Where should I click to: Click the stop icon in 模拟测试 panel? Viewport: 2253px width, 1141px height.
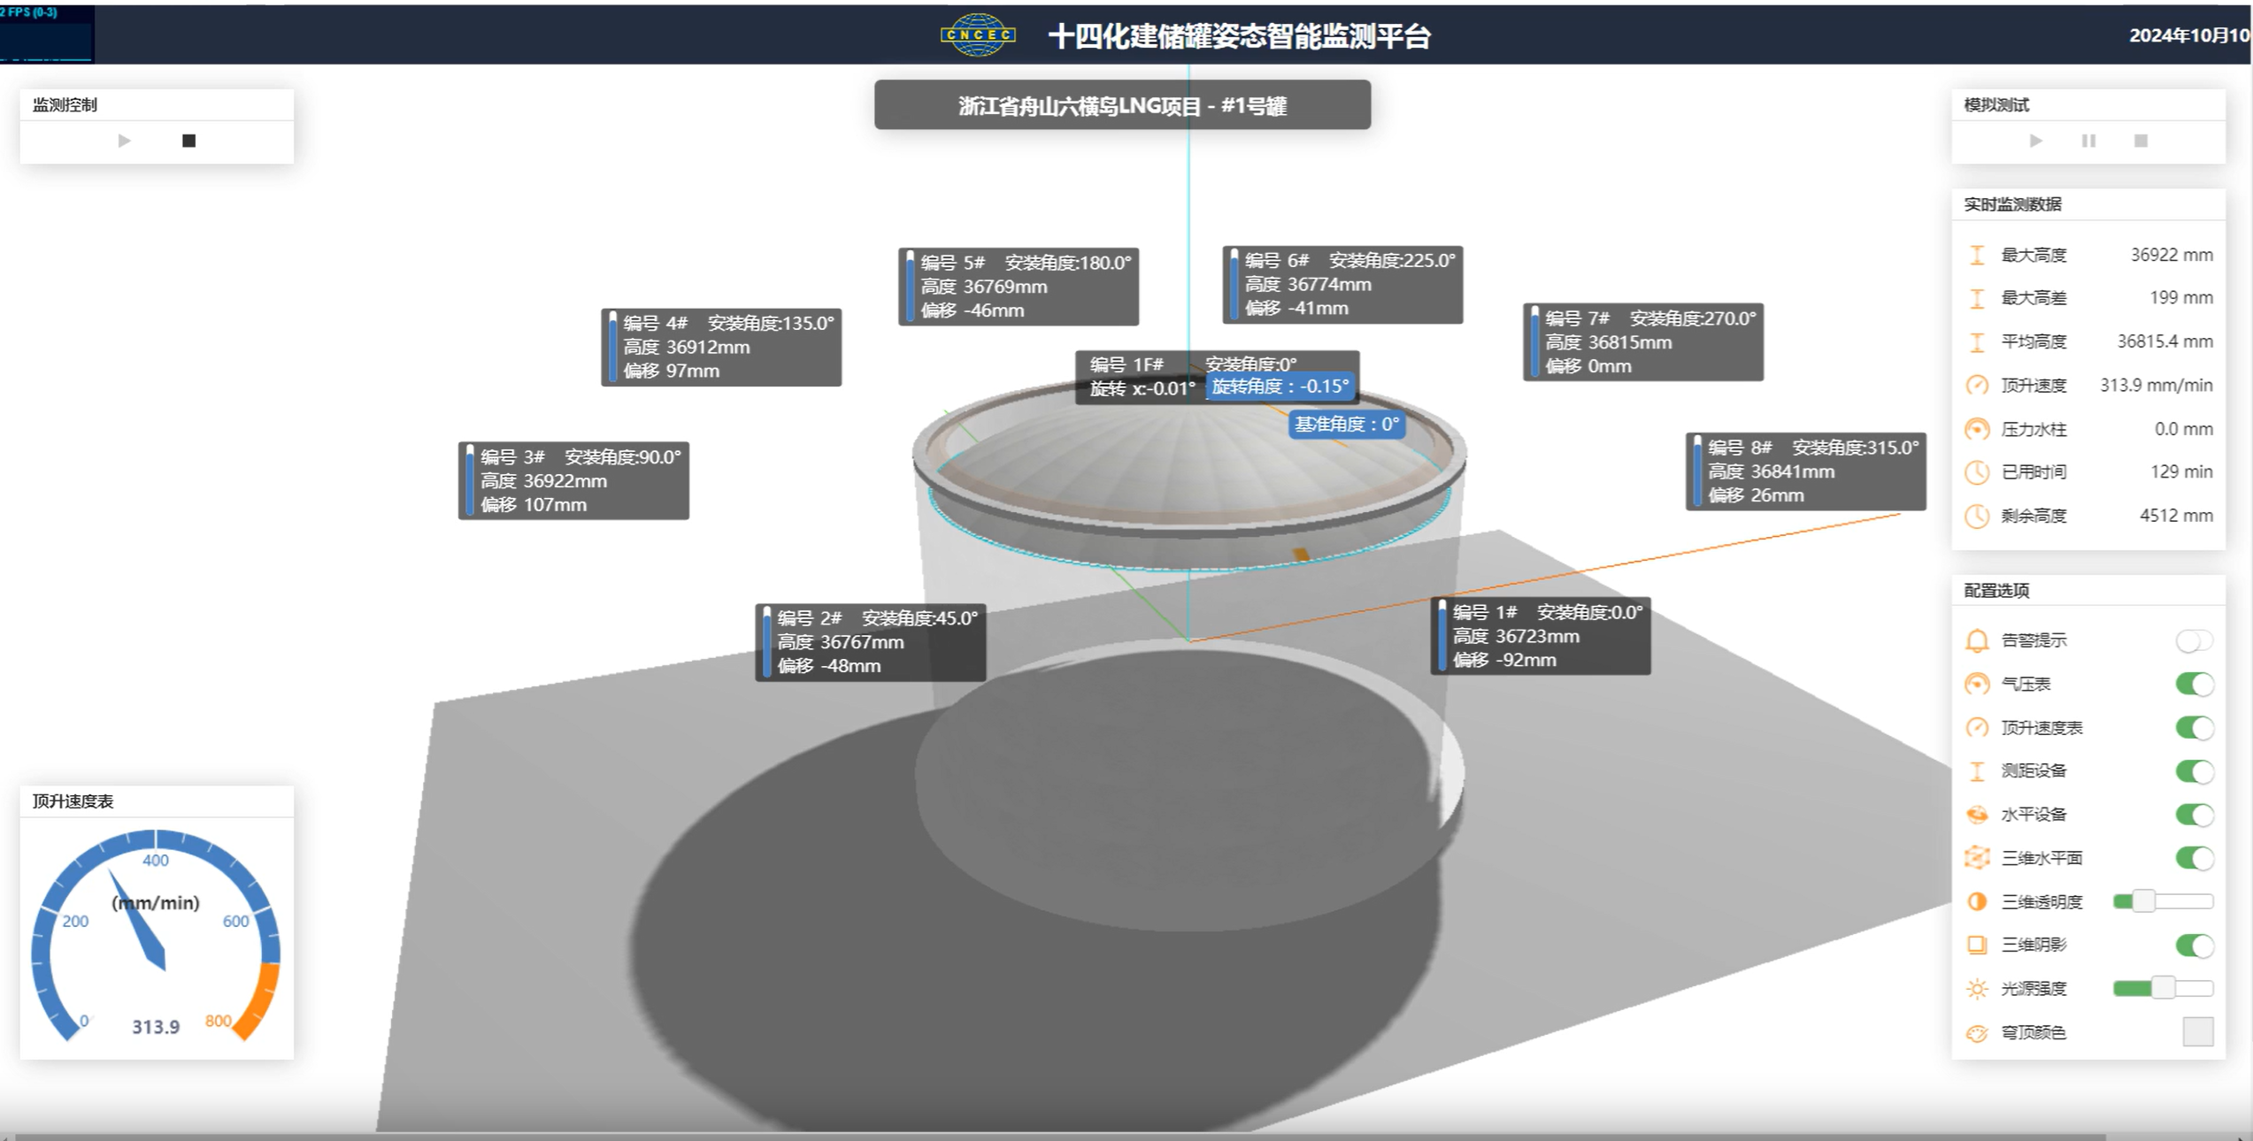click(2141, 141)
